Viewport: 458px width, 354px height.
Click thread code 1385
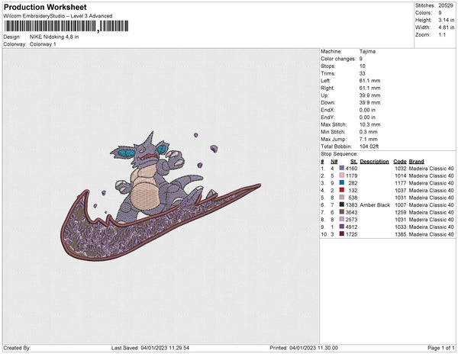point(401,234)
